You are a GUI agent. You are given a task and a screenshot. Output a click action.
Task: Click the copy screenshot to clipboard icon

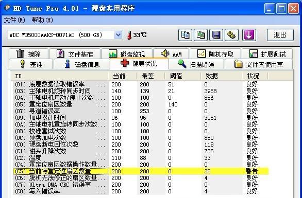pos(200,35)
